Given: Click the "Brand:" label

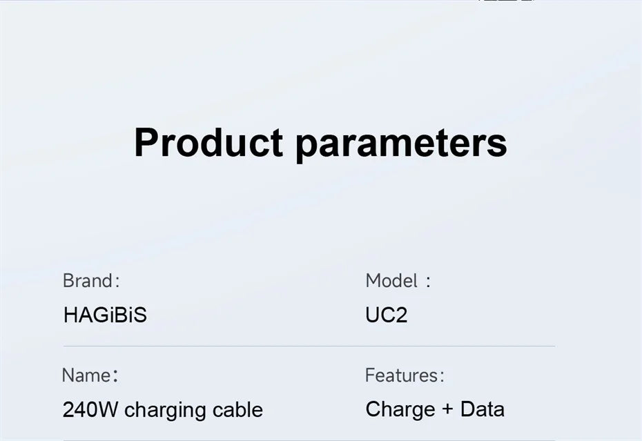Looking at the screenshot, I should pos(91,281).
